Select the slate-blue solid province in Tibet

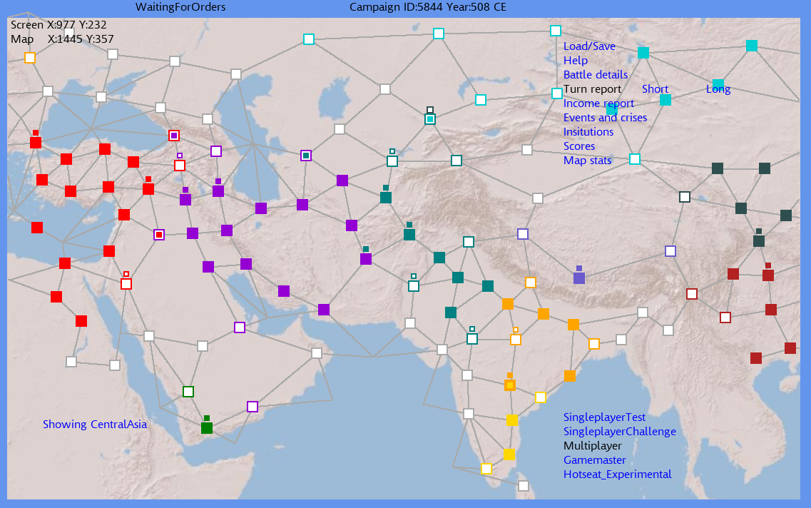pos(579,278)
